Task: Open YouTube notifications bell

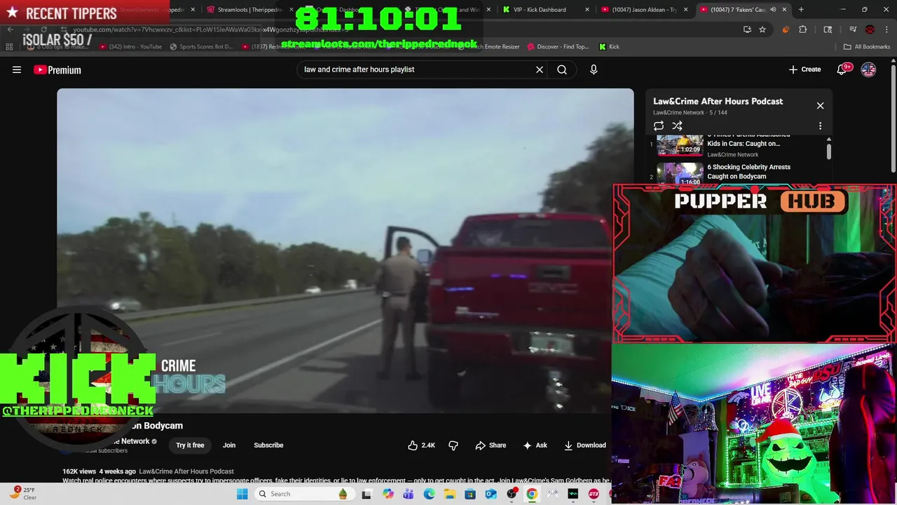Action: coord(843,69)
